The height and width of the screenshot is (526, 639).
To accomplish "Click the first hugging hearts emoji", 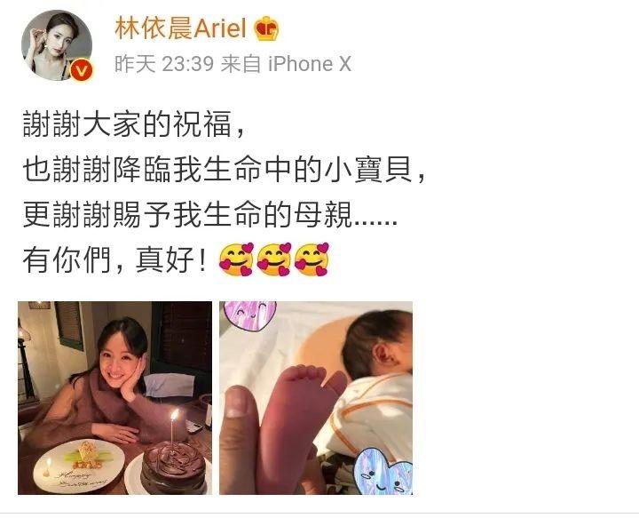I will (236, 260).
